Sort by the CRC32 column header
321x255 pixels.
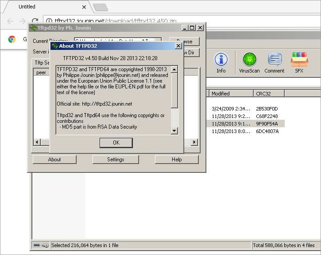click(x=269, y=94)
